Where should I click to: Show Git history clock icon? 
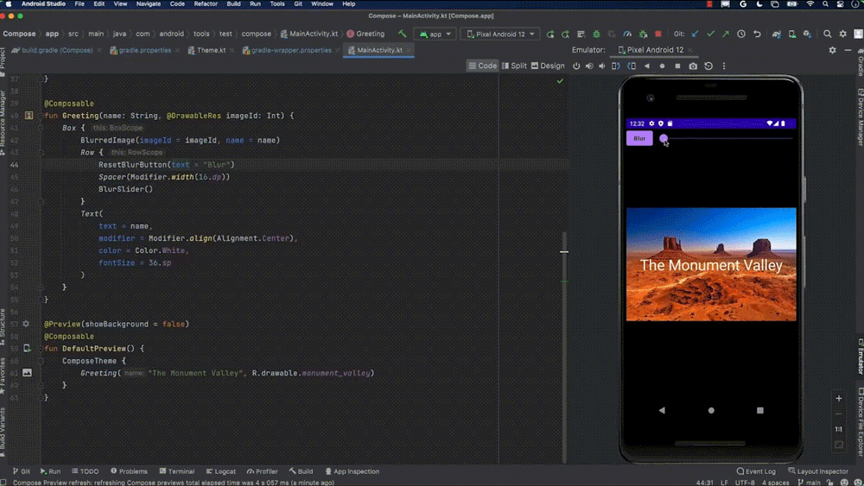point(741,35)
